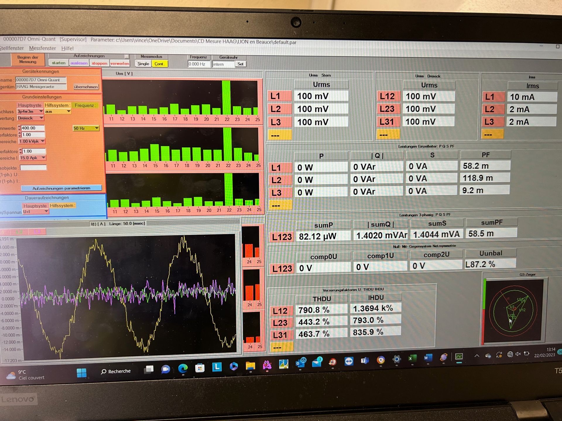Viewport: 562px width, 421px height.
Task: Click the Omni-Quant app taskbar icon
Action: (459, 357)
